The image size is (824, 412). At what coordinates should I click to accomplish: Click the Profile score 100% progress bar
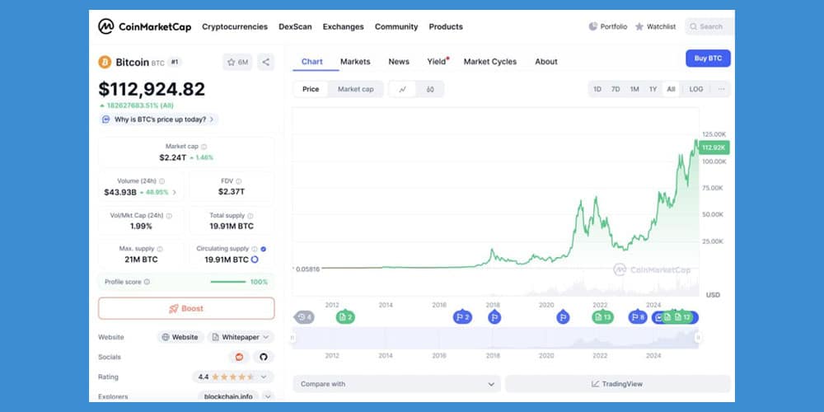[x=228, y=282]
